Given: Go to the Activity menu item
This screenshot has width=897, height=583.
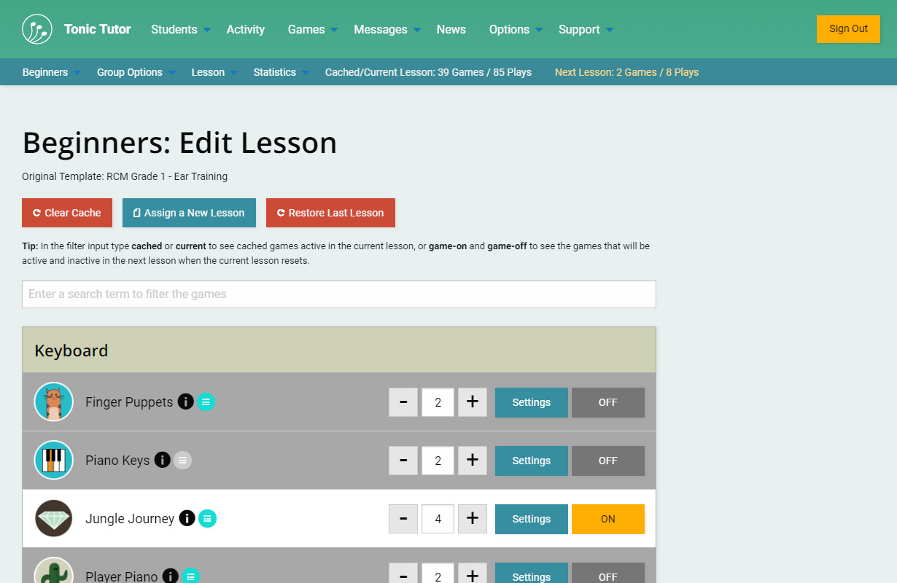Looking at the screenshot, I should (245, 29).
